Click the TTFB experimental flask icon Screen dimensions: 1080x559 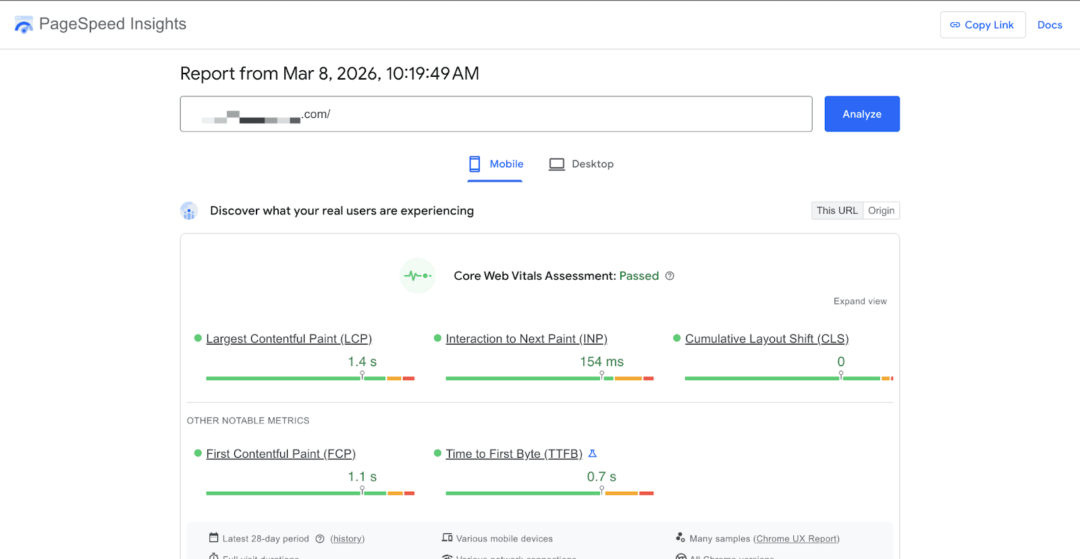593,454
